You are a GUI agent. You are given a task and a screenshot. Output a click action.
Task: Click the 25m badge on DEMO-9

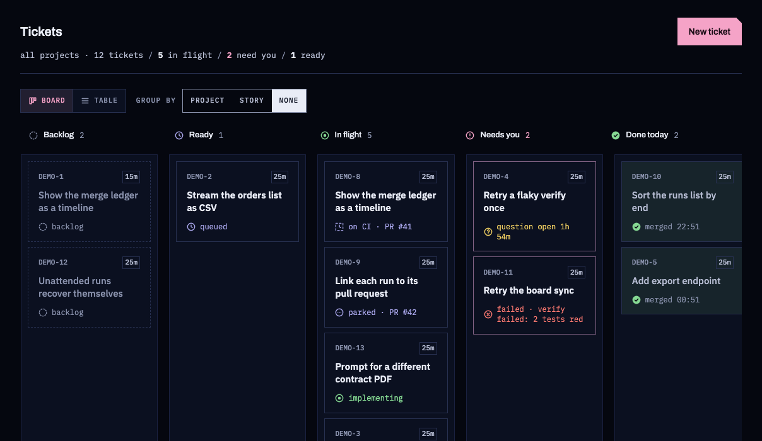(428, 263)
